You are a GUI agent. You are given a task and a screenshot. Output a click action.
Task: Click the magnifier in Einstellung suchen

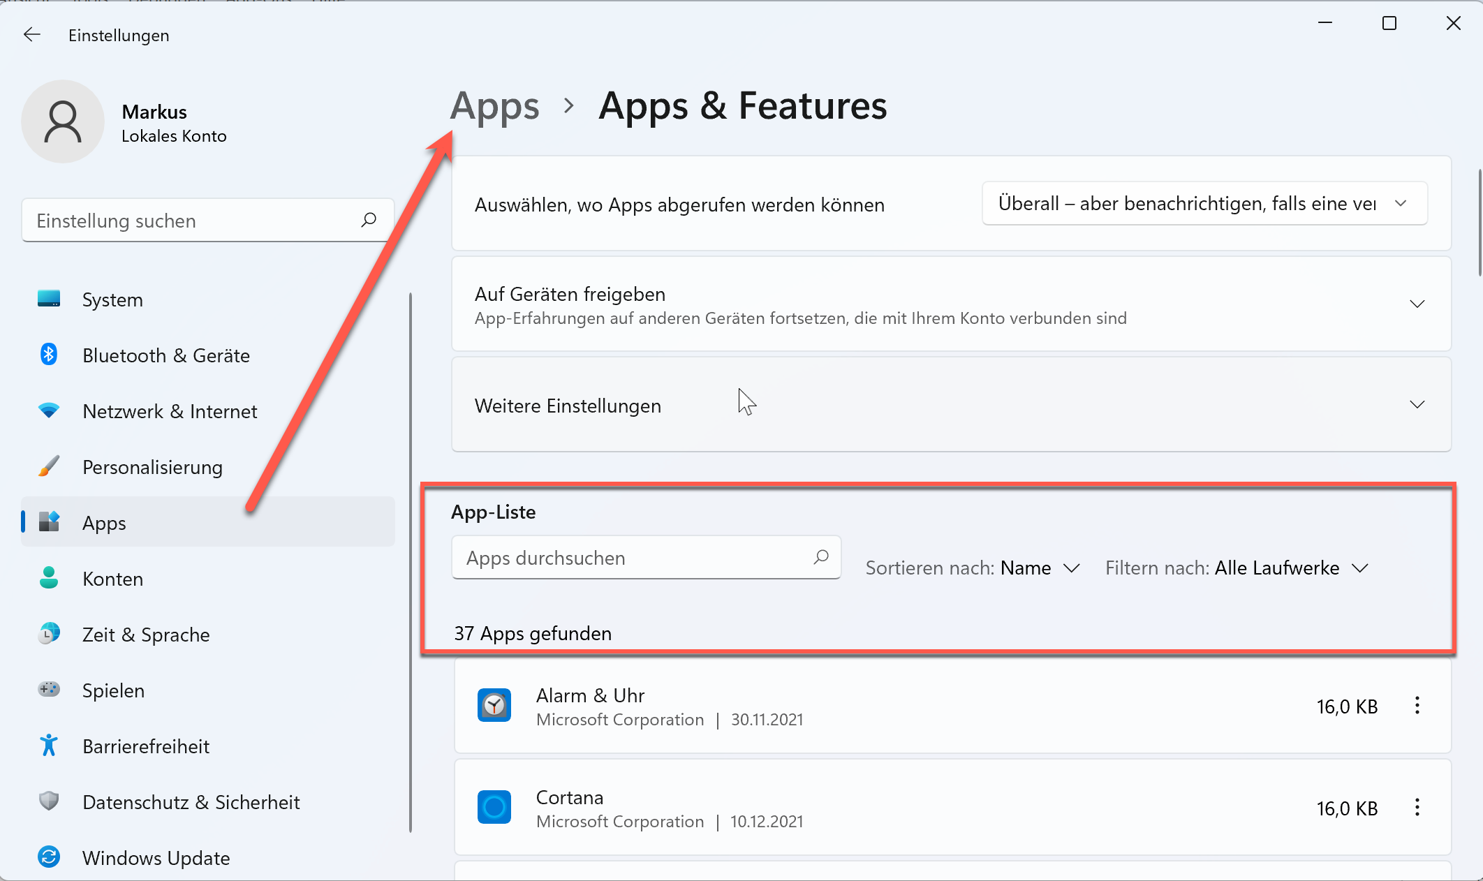click(x=369, y=220)
